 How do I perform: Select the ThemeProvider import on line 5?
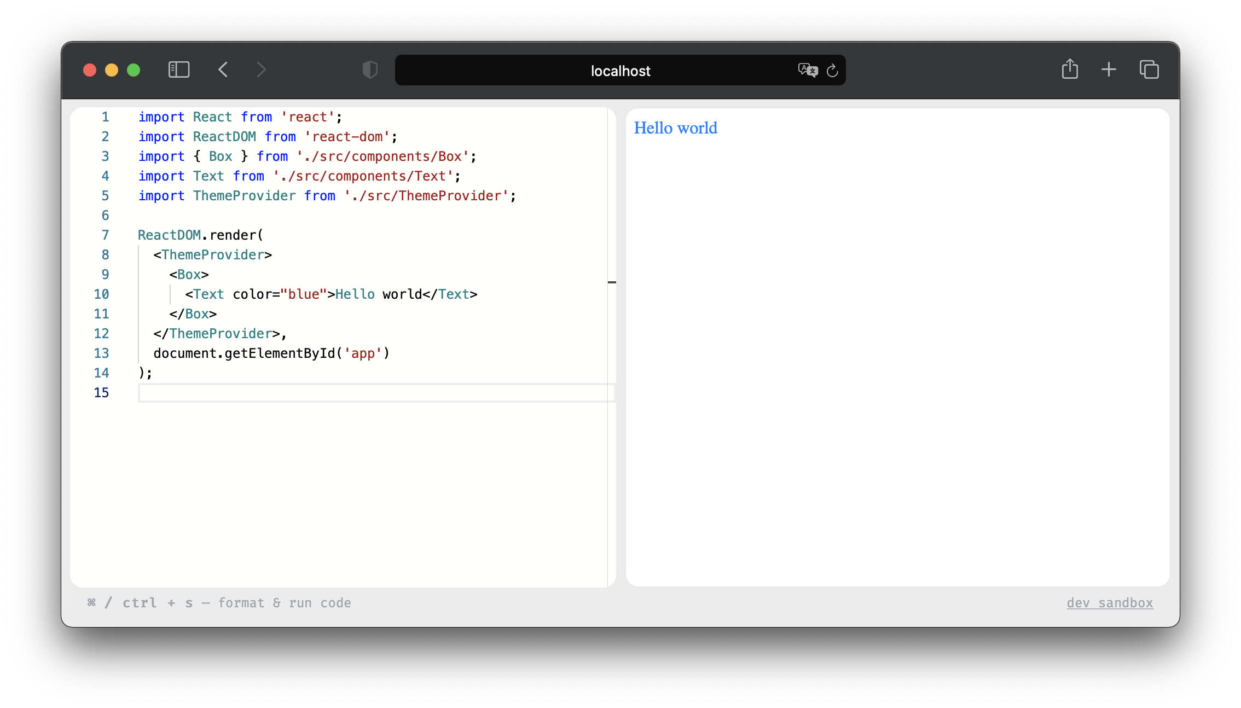(x=244, y=195)
